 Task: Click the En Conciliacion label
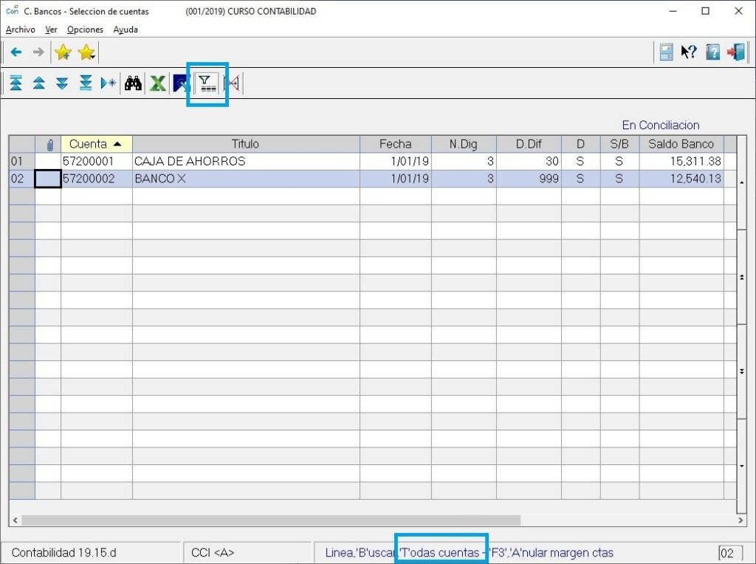[661, 125]
